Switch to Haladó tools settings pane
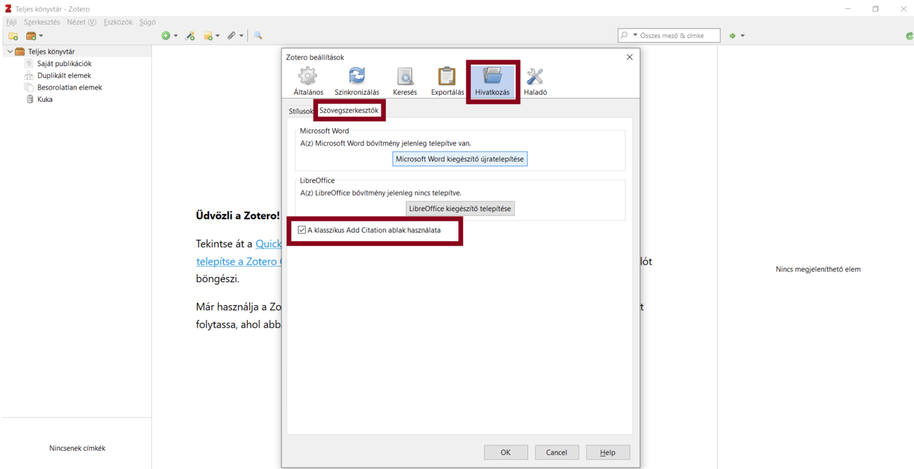 click(x=535, y=81)
